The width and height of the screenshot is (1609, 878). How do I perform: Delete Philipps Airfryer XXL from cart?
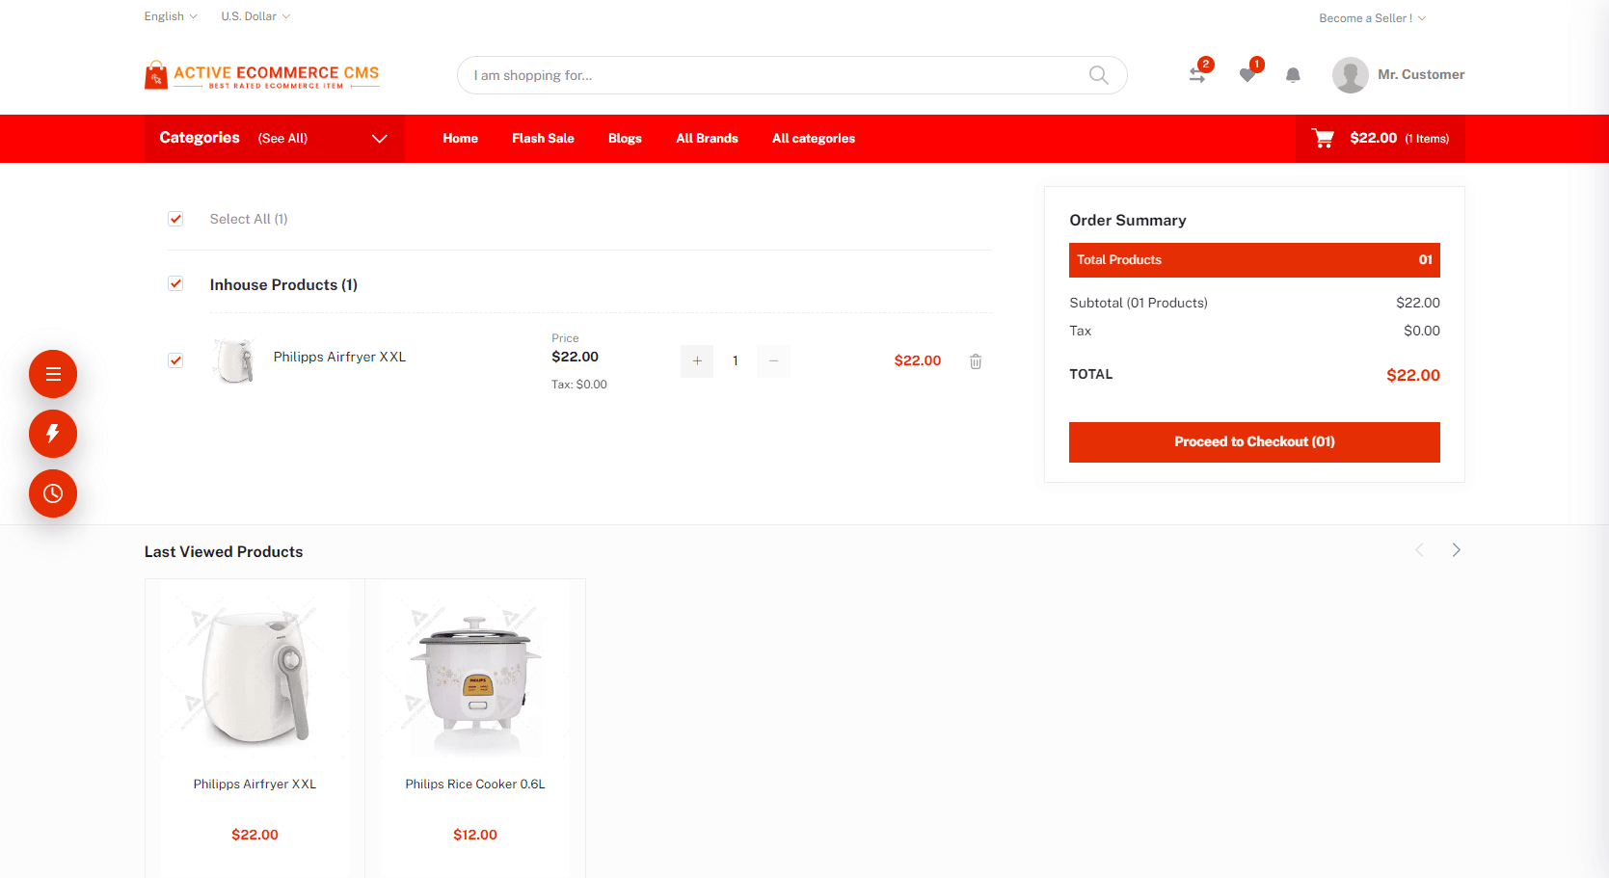coord(976,361)
